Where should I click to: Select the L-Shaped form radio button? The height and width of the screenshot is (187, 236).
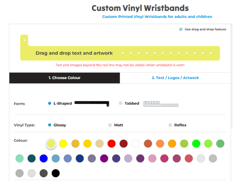coord(50,103)
